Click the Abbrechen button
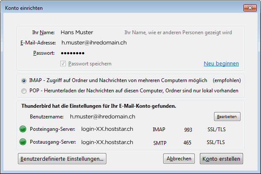This screenshot has height=174, width=261. click(x=179, y=159)
